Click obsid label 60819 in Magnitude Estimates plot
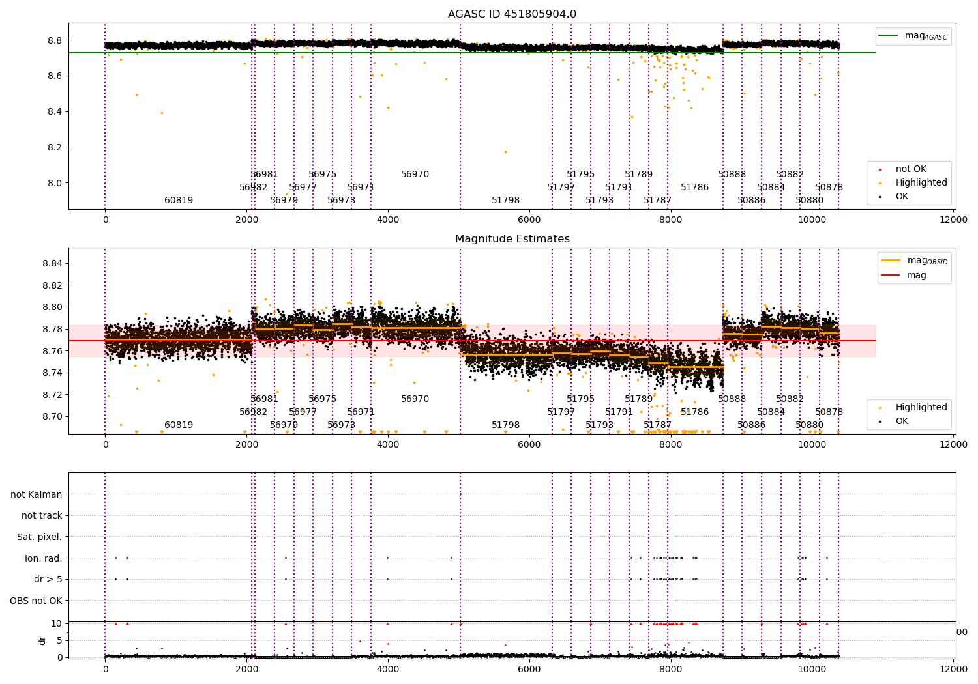This screenshot has width=978, height=684. pos(179,425)
